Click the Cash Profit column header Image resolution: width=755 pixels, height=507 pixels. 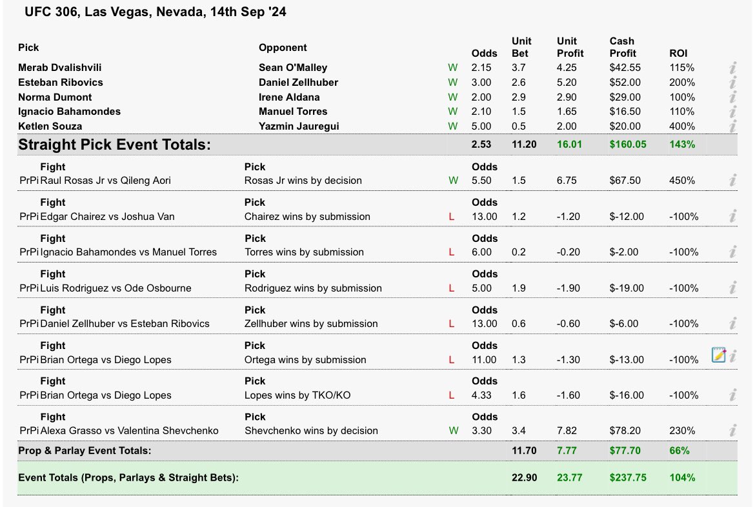(x=623, y=47)
